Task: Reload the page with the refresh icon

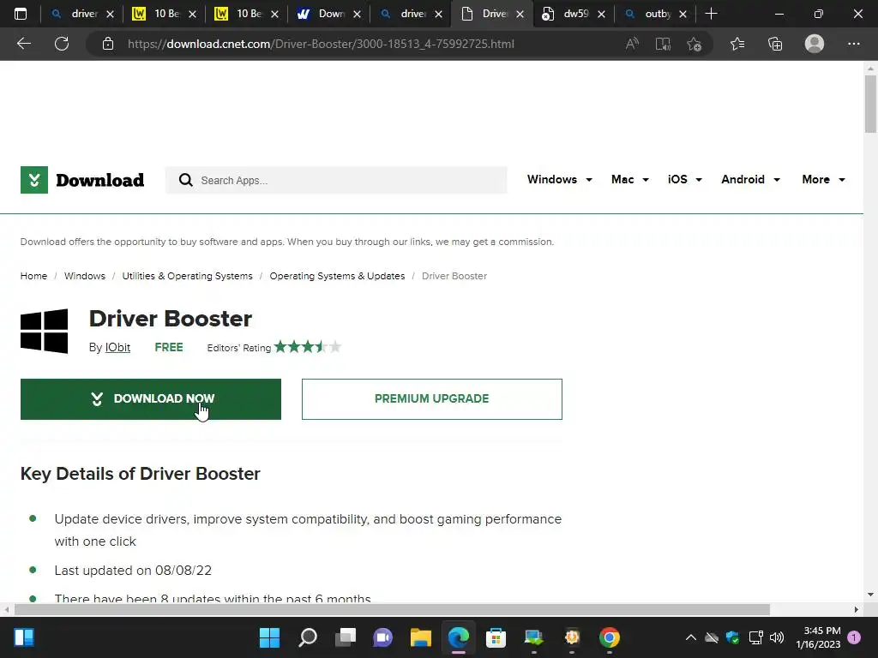Action: coord(62,44)
